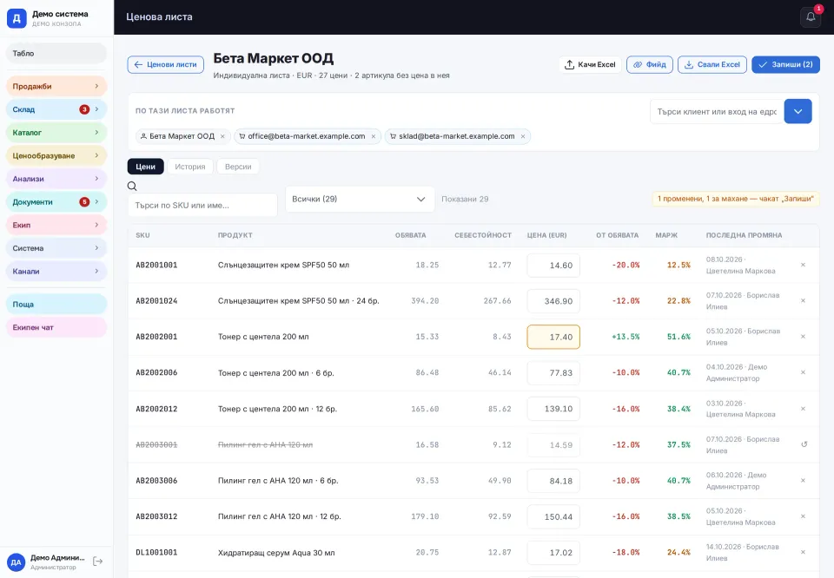Expand the Ценообразуване menu
The width and height of the screenshot is (834, 578).
coord(56,155)
